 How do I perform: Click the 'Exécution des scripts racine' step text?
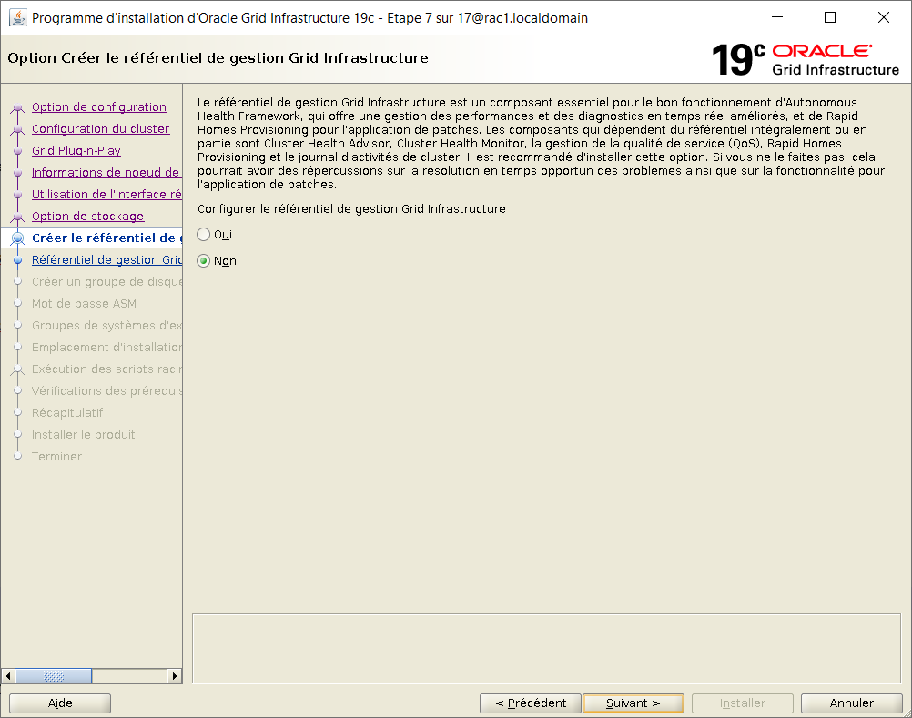tap(106, 369)
